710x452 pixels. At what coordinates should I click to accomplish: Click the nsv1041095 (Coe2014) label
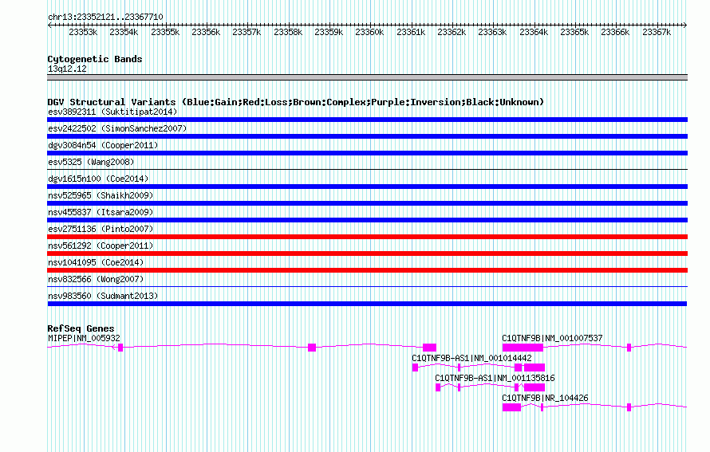pos(96,262)
